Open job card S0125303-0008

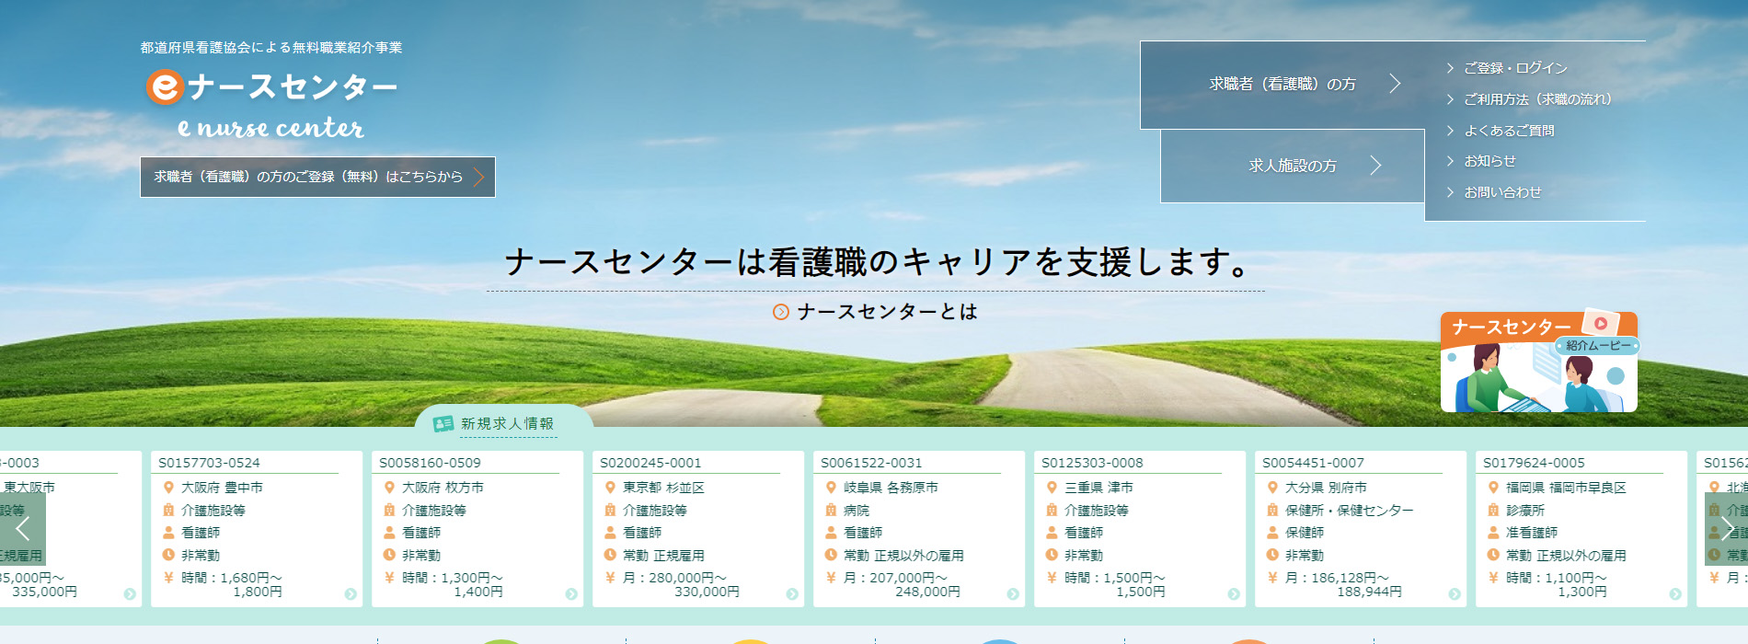[1140, 529]
